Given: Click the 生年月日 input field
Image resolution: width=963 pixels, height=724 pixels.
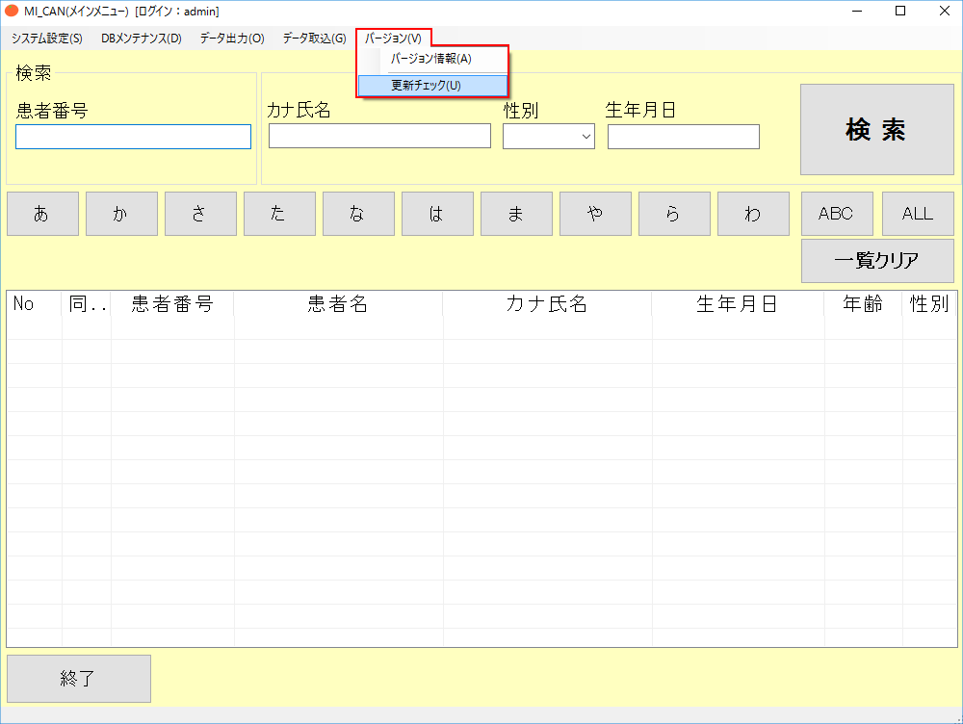Looking at the screenshot, I should tap(683, 138).
